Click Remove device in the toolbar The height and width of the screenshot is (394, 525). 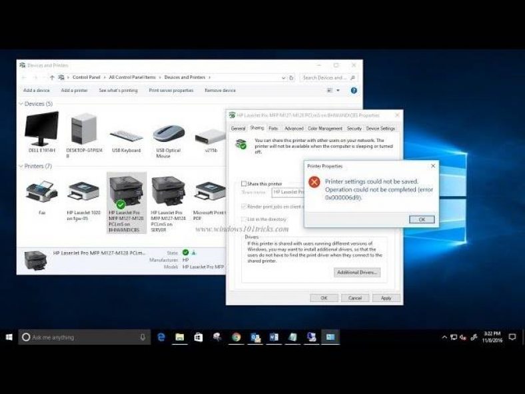coord(220,91)
